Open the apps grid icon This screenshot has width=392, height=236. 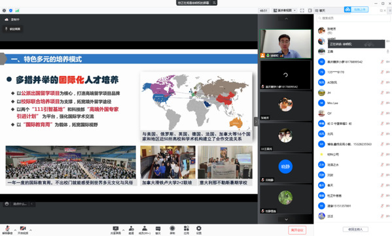click(x=187, y=230)
